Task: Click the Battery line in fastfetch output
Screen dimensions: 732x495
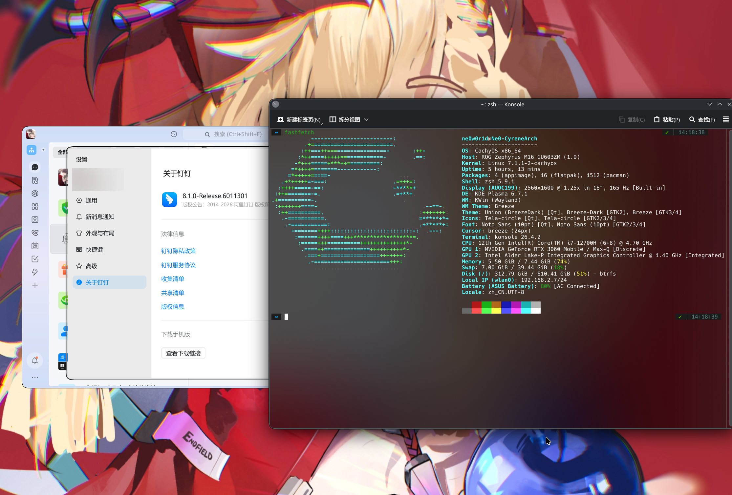Action: coord(531,286)
